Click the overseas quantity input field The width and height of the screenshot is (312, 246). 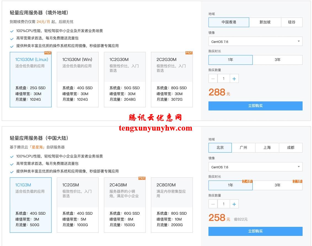click(x=224, y=79)
